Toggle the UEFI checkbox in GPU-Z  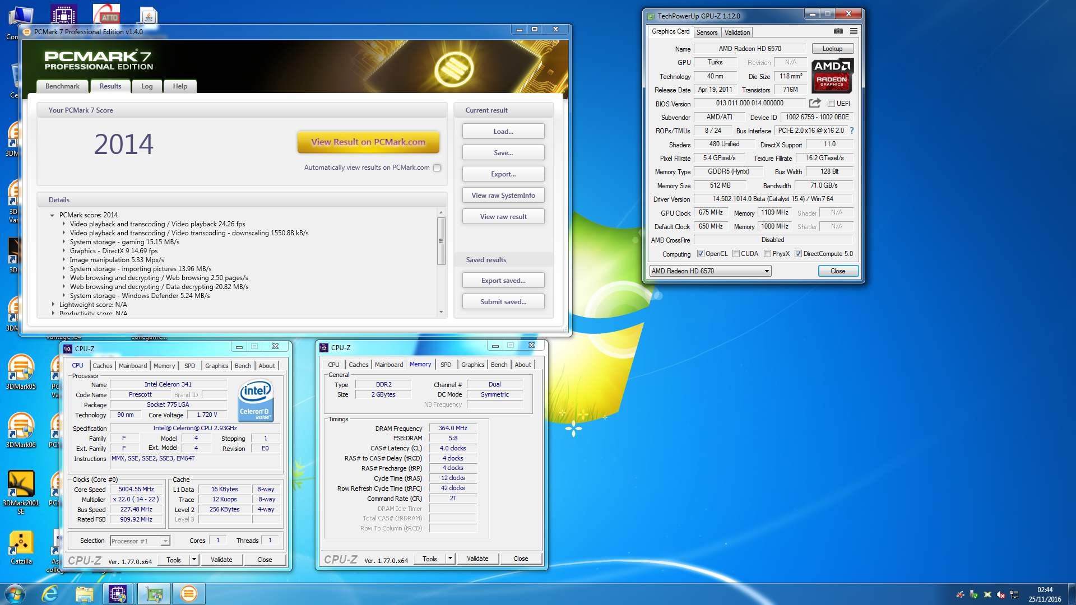832,104
